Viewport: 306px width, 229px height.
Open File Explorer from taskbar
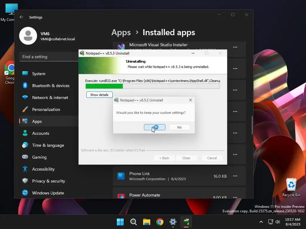tap(146, 222)
